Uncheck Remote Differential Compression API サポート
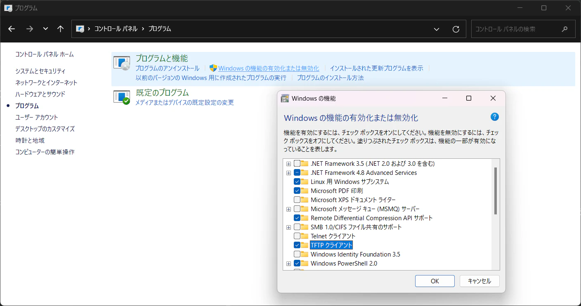 pyautogui.click(x=297, y=218)
